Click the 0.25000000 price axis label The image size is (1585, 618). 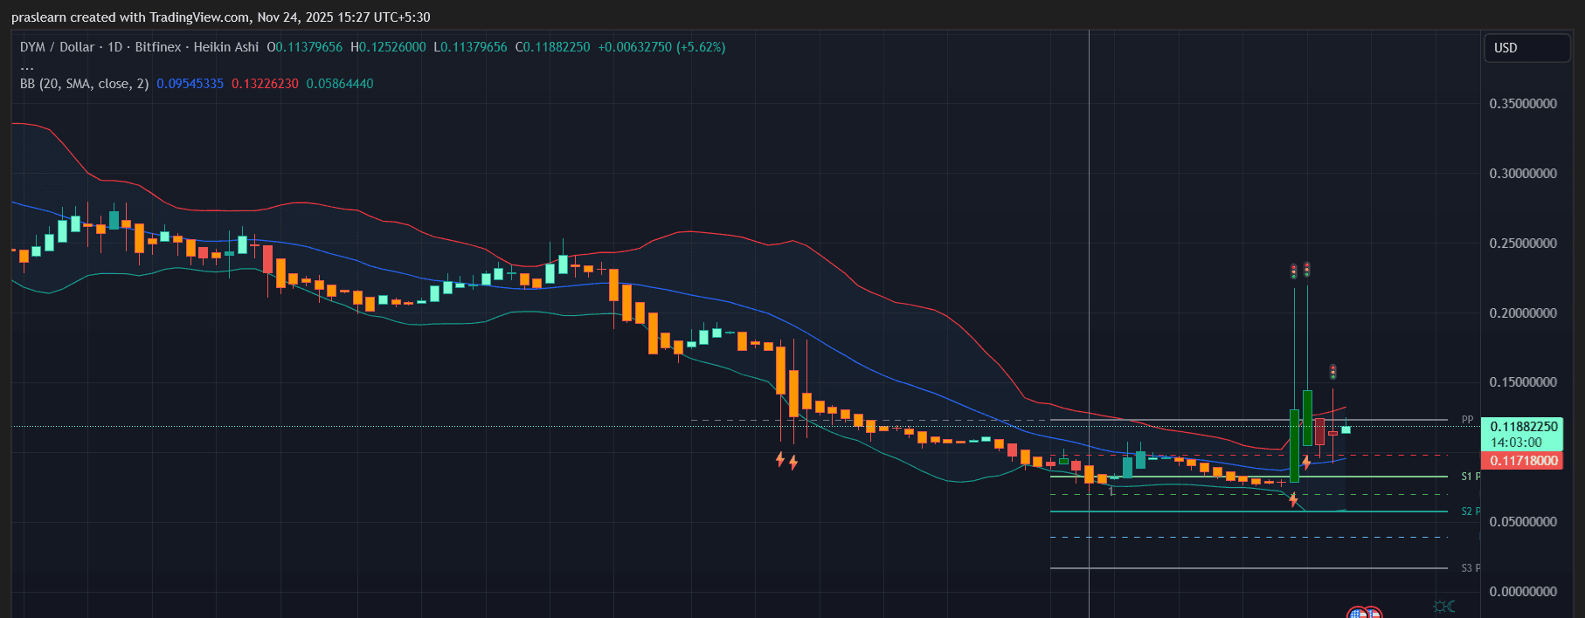pos(1523,244)
